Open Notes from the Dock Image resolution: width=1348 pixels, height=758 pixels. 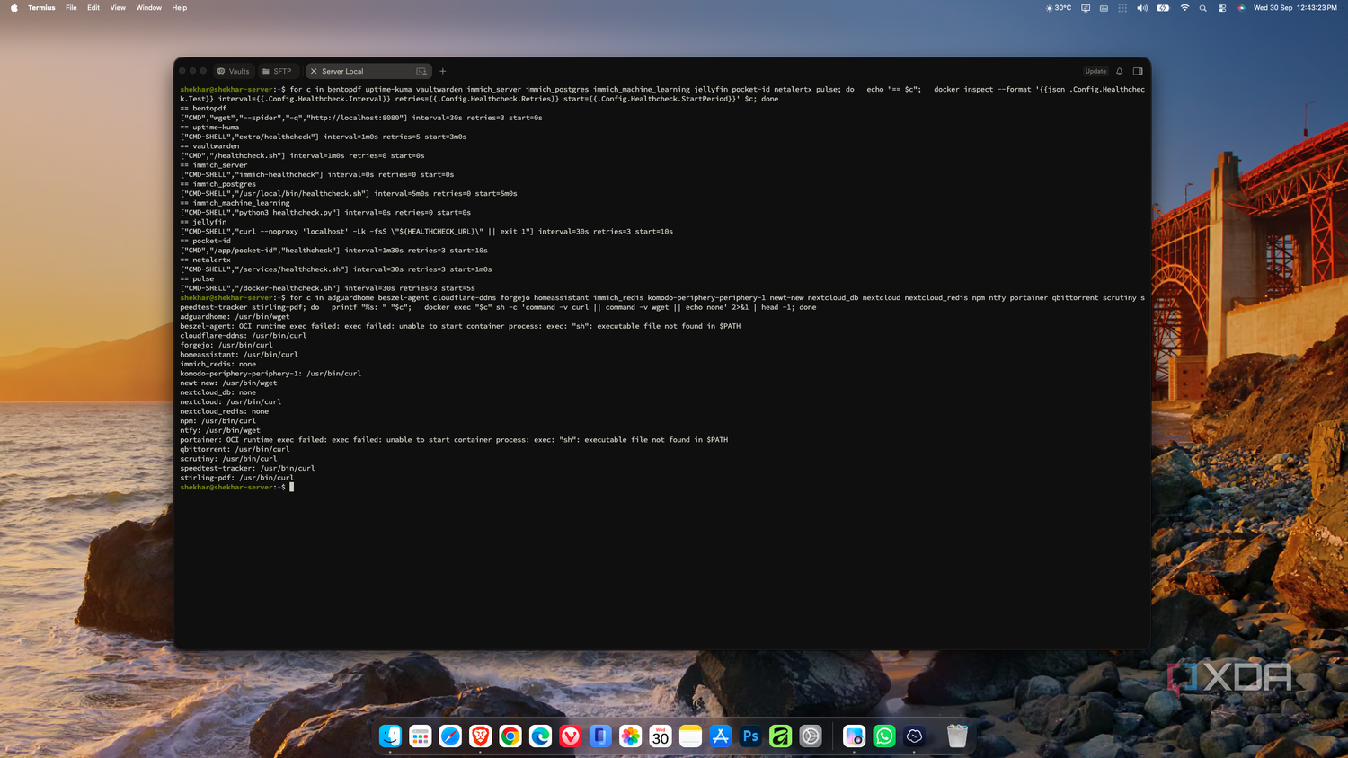pos(690,736)
